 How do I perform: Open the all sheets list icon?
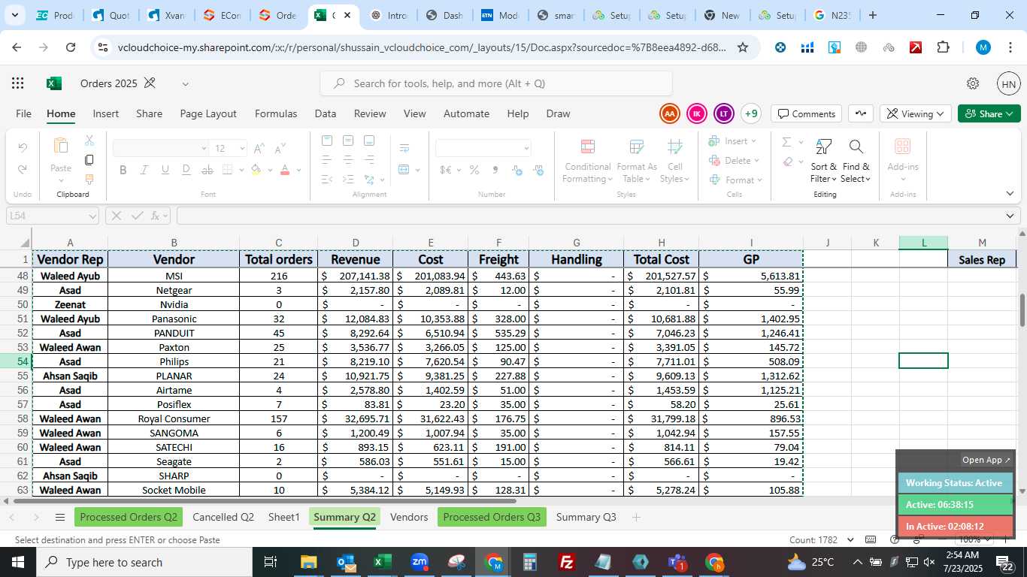tap(60, 517)
